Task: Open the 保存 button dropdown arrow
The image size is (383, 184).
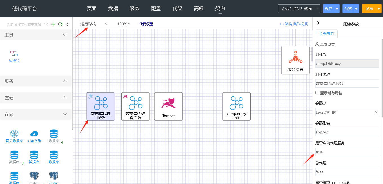Action: (337, 9)
